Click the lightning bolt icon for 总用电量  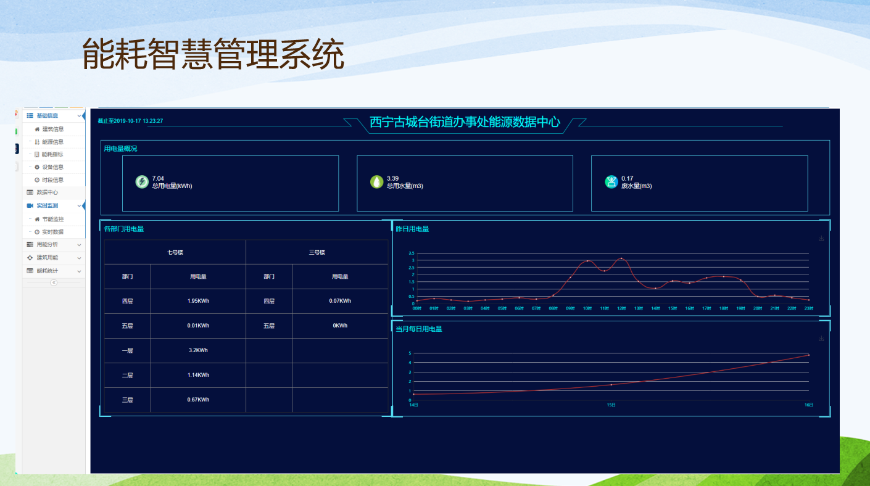click(142, 182)
